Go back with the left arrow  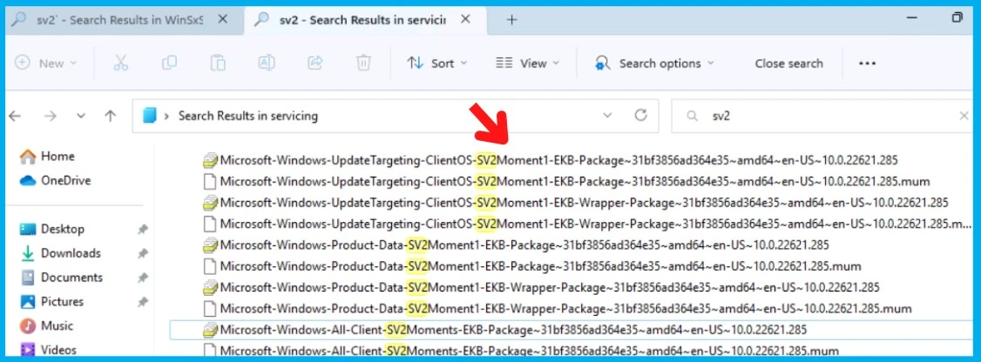[x=15, y=116]
